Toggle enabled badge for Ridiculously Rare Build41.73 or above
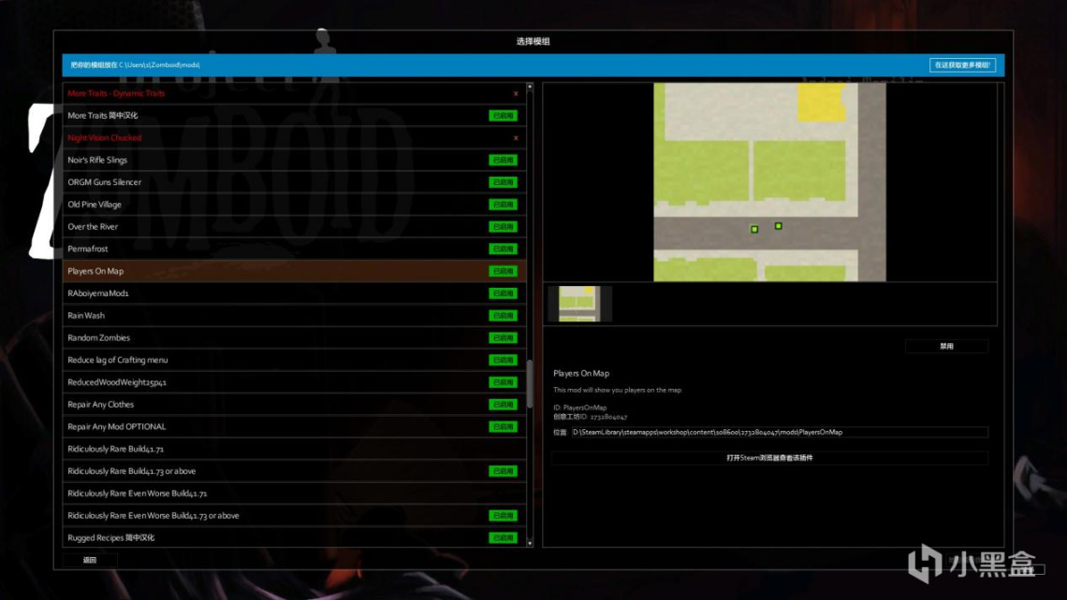 503,471
